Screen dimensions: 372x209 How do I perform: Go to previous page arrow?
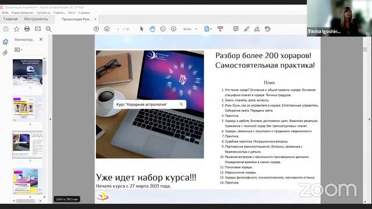click(96, 29)
